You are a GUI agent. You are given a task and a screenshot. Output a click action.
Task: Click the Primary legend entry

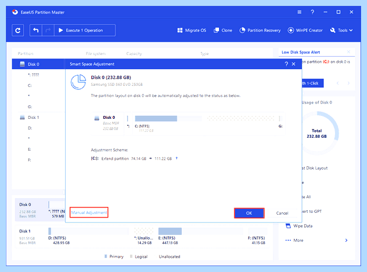(x=114, y=257)
